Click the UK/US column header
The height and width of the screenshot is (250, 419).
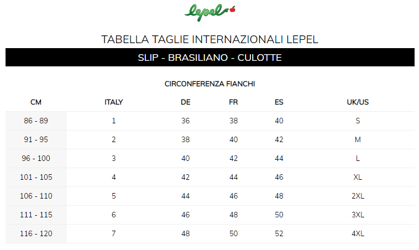[x=358, y=102]
